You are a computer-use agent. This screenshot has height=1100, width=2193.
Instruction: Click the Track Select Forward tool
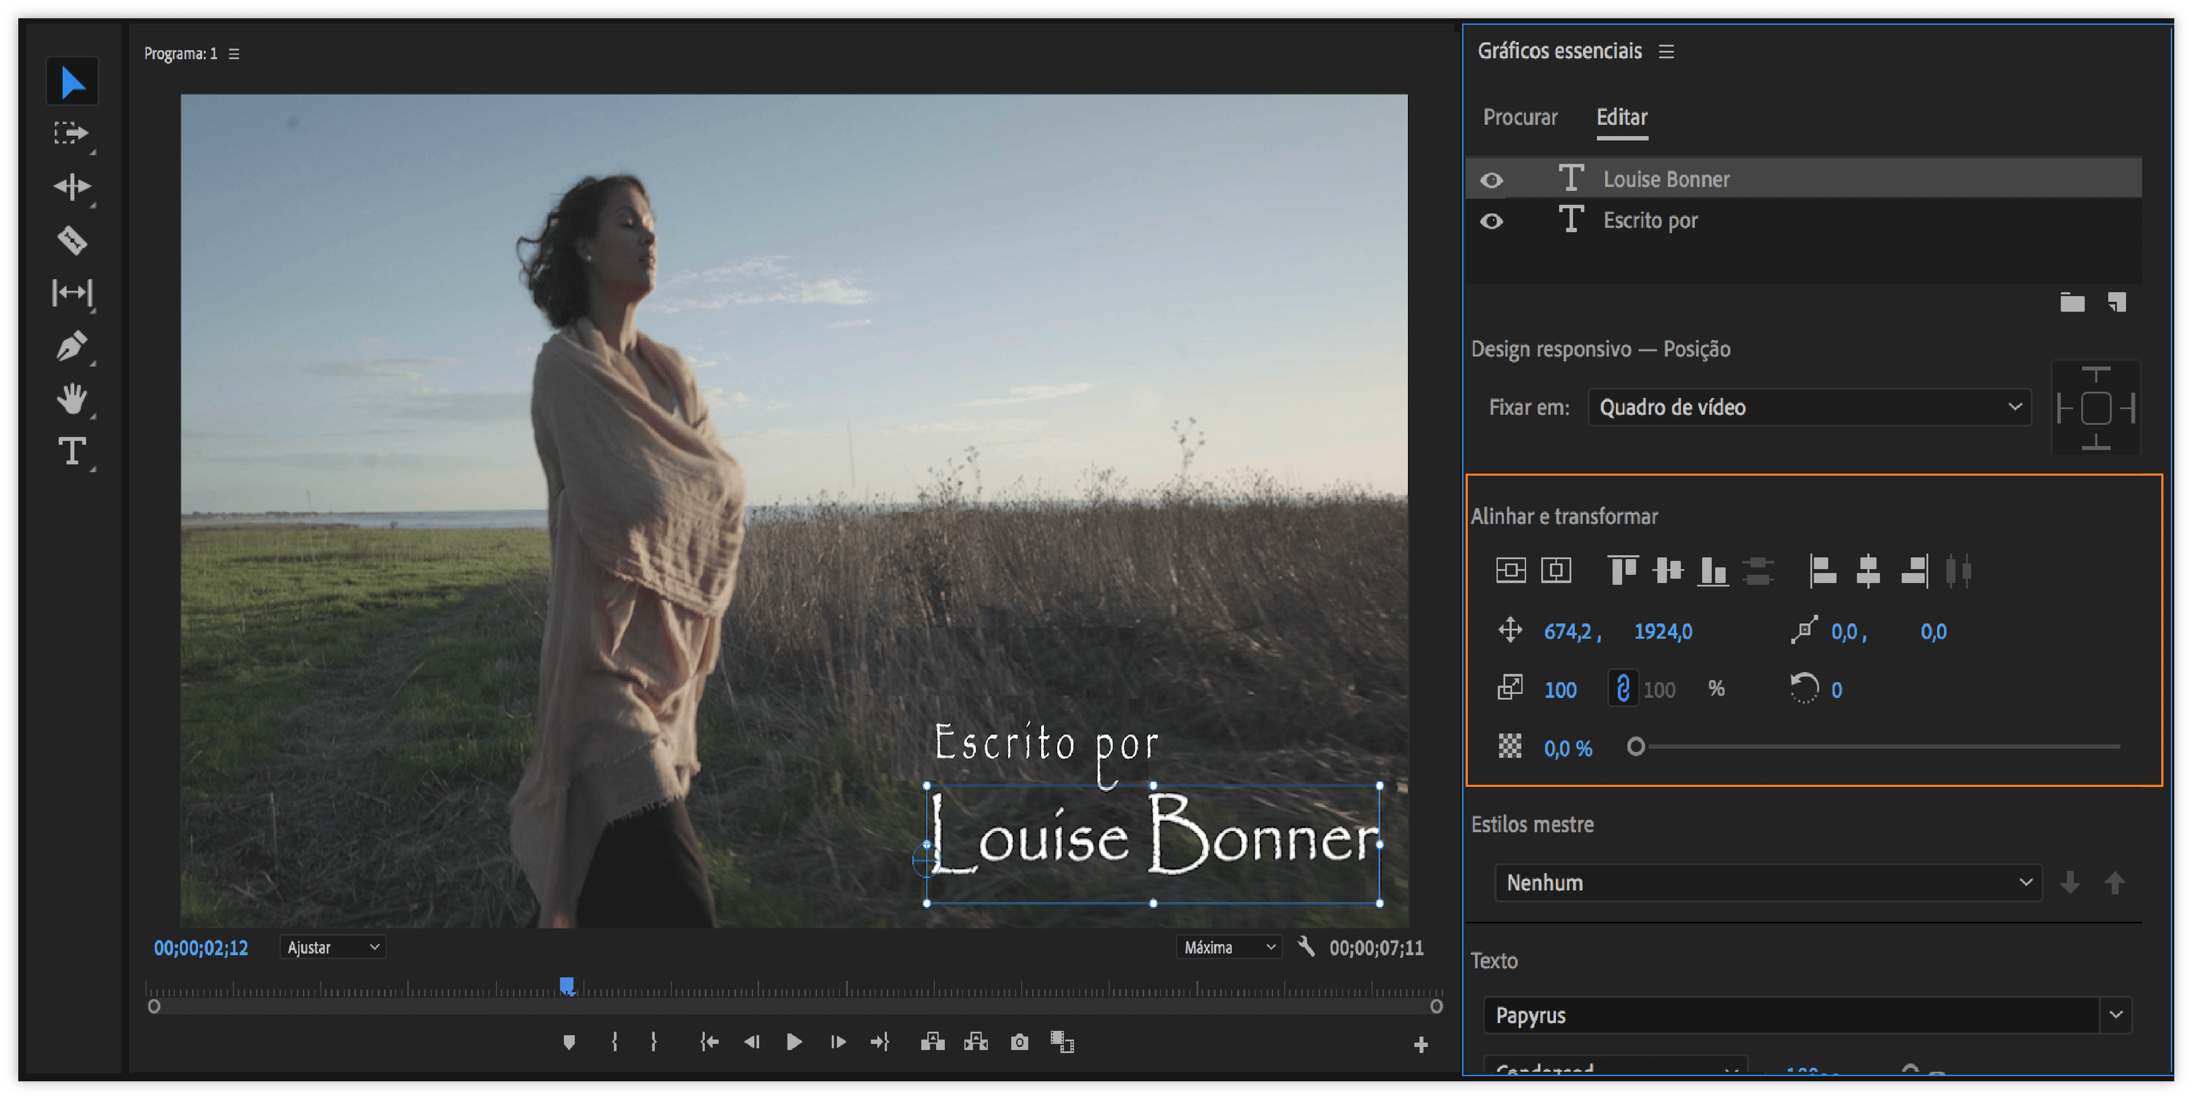pyautogui.click(x=71, y=133)
